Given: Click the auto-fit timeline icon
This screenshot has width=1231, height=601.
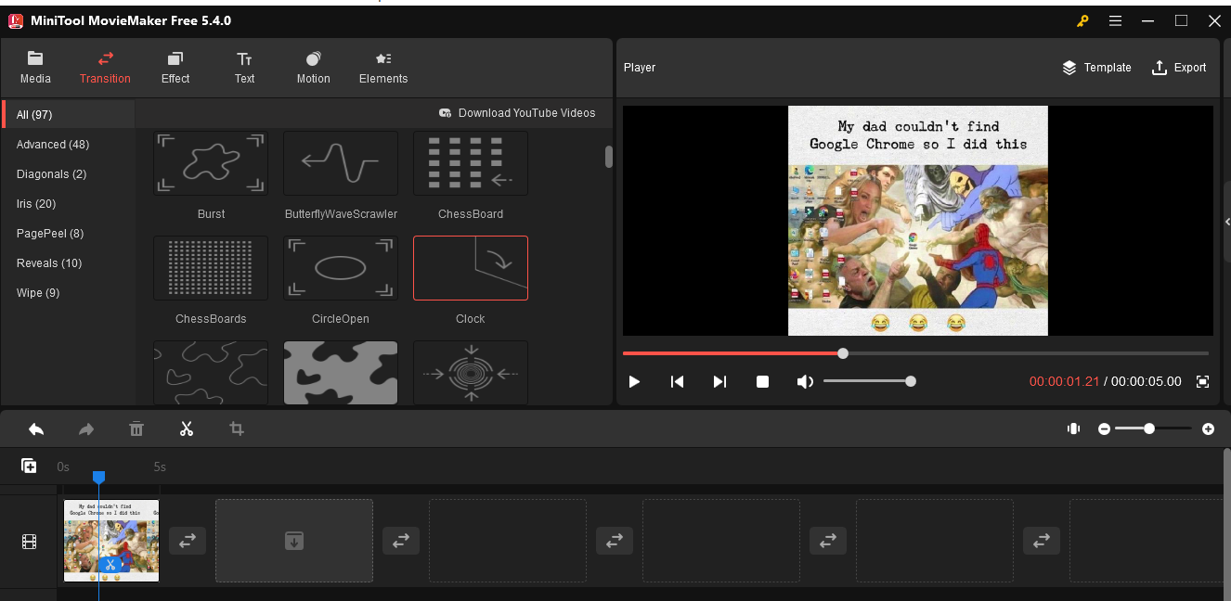Looking at the screenshot, I should click(1074, 428).
